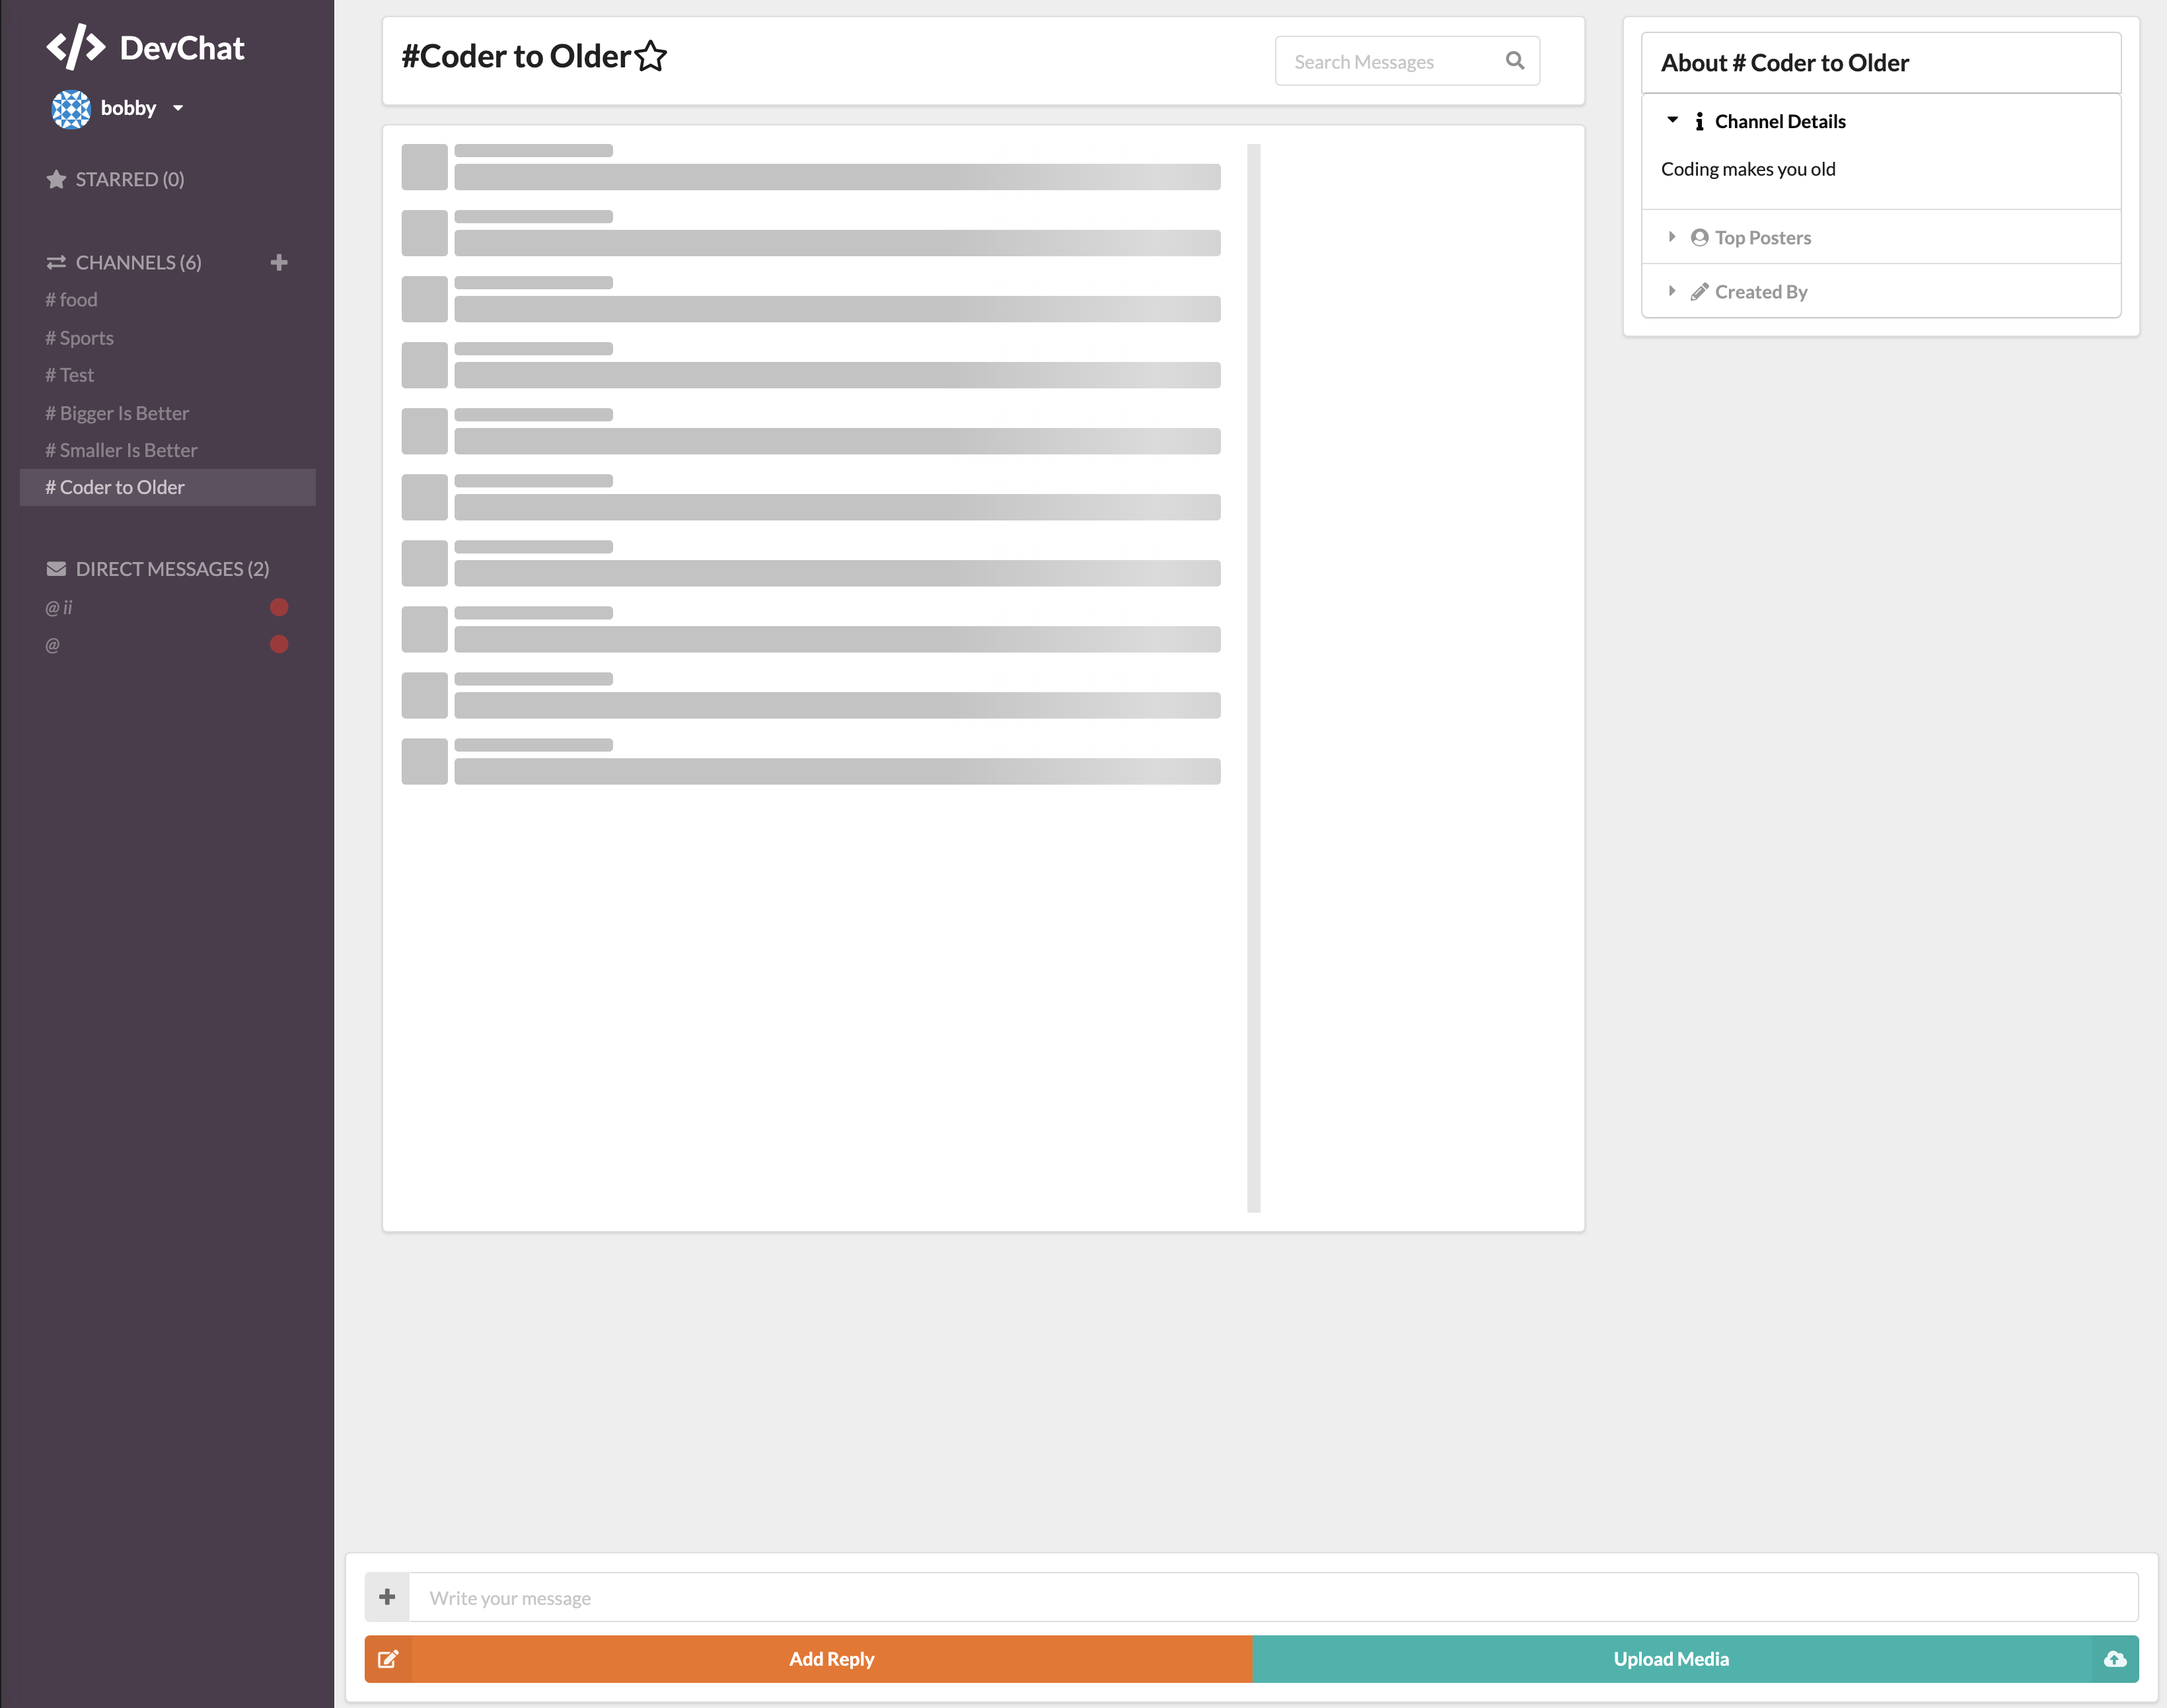Click the DevChat code logo icon
Viewport: 2167px width, 1708px height.
(76, 47)
